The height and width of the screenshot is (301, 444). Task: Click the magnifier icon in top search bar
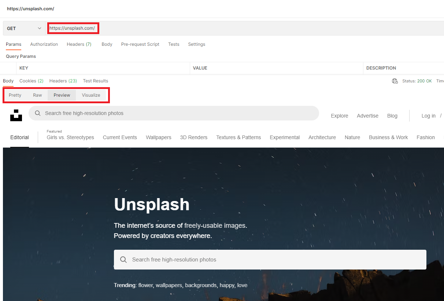pyautogui.click(x=37, y=113)
